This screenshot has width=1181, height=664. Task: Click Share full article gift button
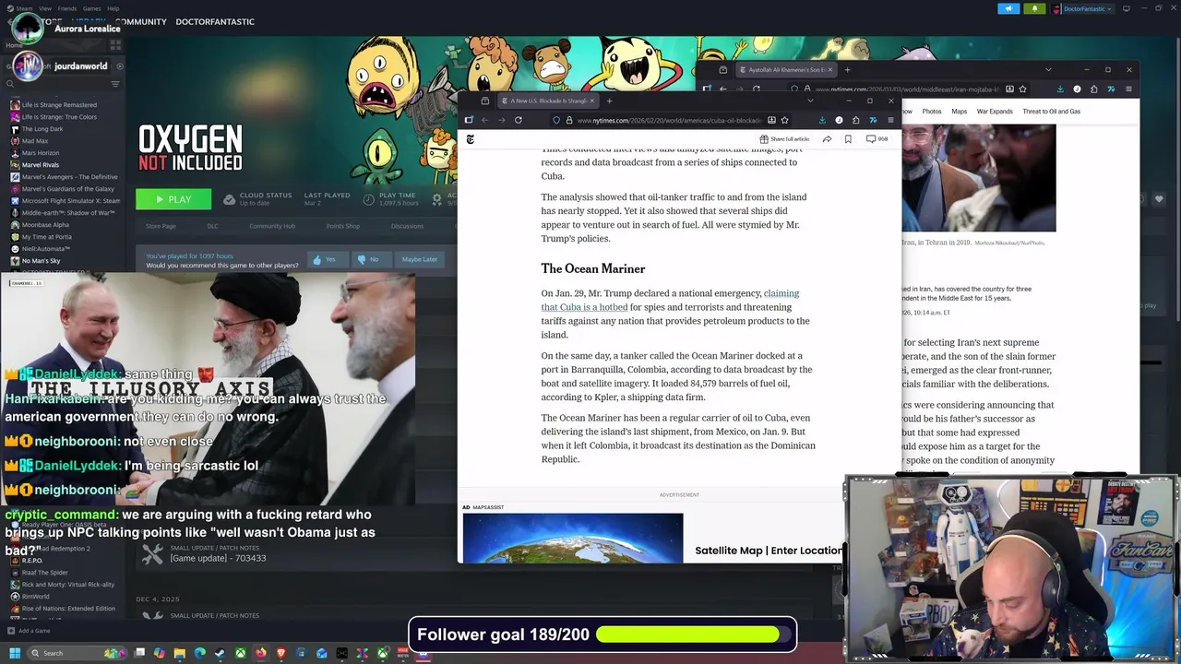tap(784, 139)
